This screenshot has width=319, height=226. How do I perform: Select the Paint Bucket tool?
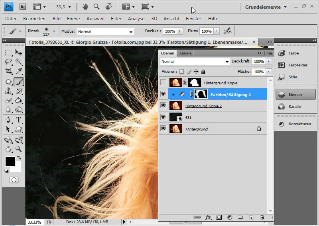19,100
